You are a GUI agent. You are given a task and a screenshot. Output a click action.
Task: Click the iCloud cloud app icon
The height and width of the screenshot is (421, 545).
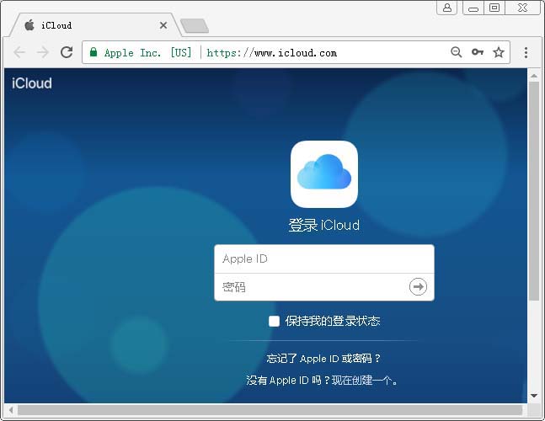pos(324,174)
